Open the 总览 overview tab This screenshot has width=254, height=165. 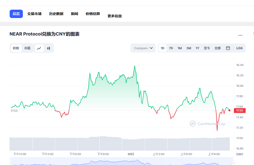(16, 14)
